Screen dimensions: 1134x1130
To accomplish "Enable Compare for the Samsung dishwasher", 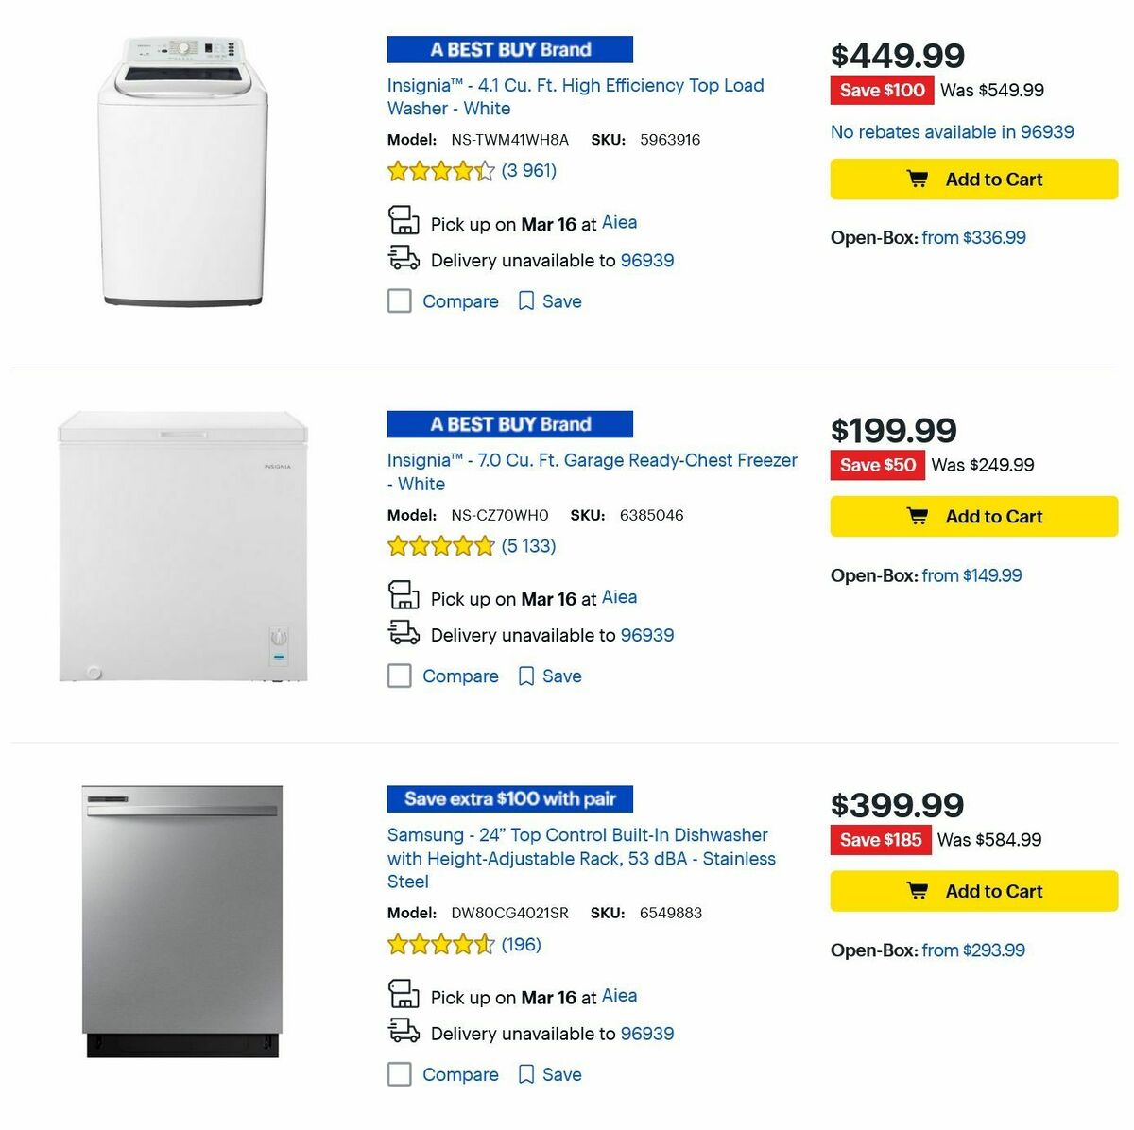I will pos(399,1074).
